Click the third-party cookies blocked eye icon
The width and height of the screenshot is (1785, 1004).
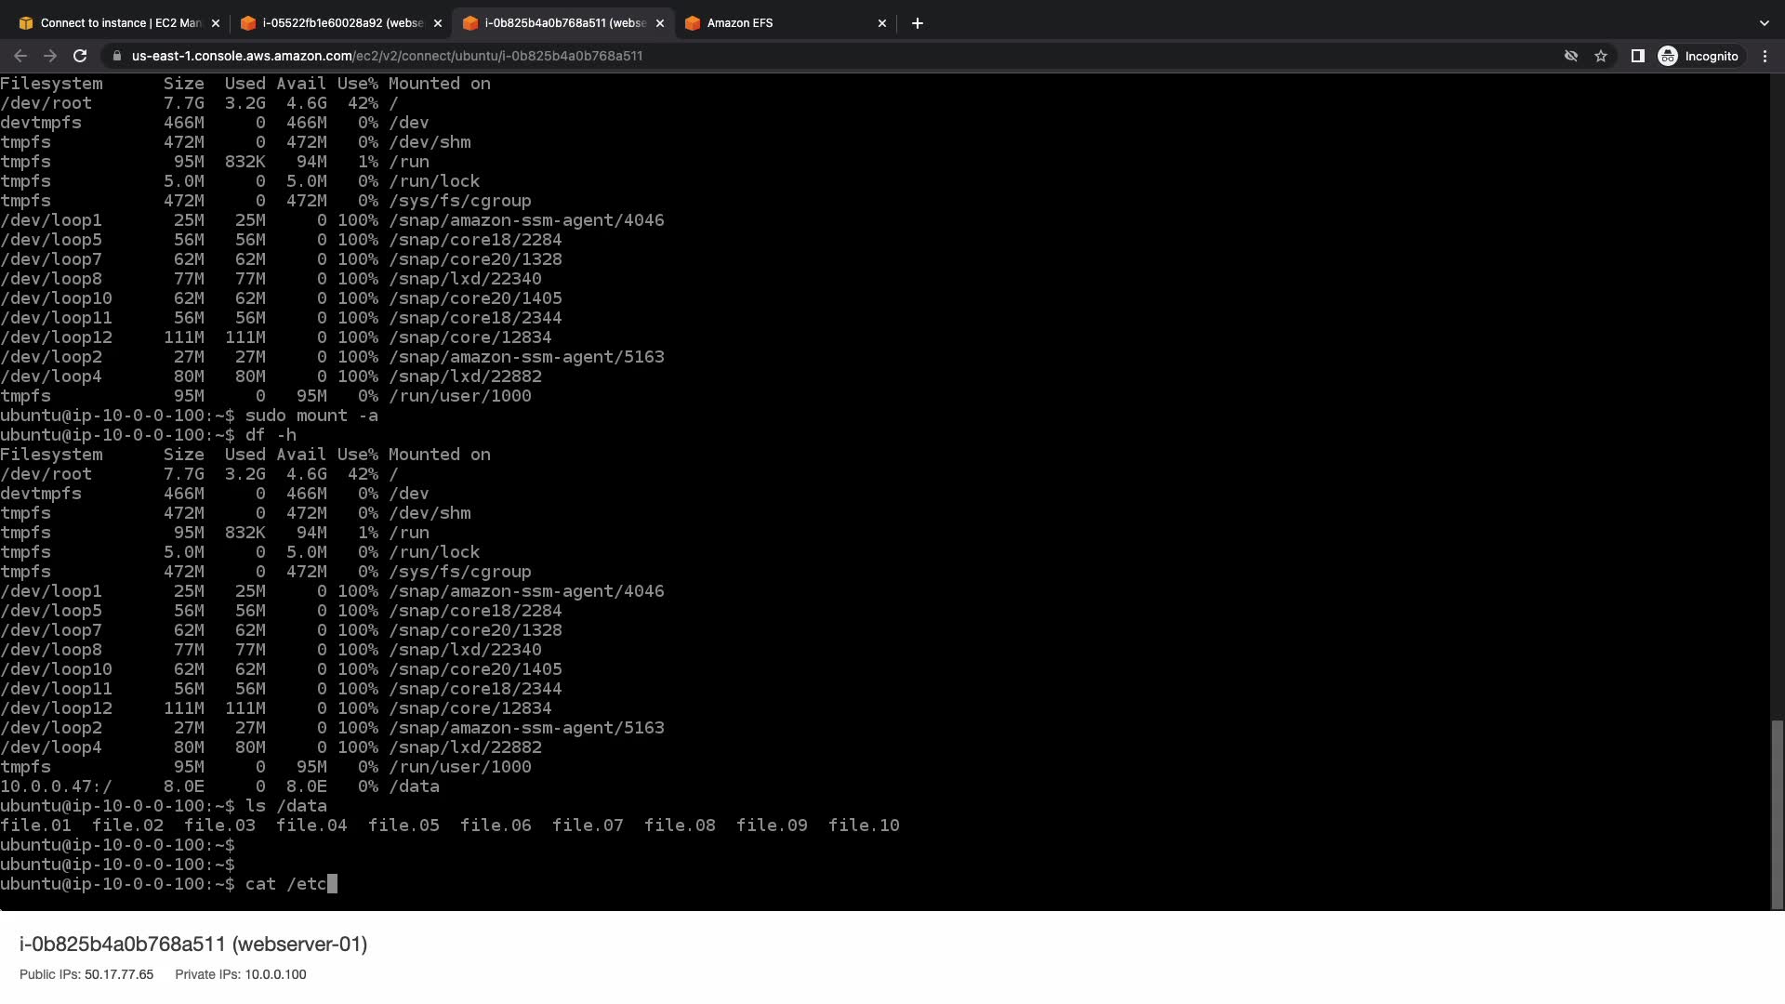click(x=1571, y=56)
